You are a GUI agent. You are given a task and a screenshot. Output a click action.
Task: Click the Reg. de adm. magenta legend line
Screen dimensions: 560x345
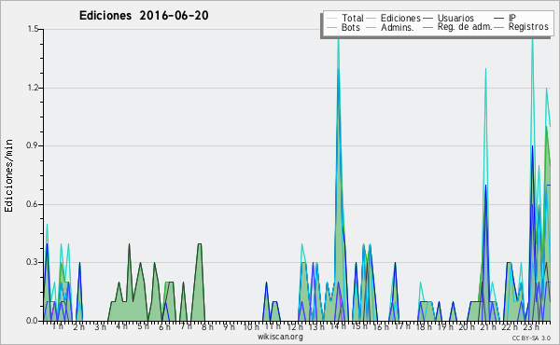pos(427,27)
